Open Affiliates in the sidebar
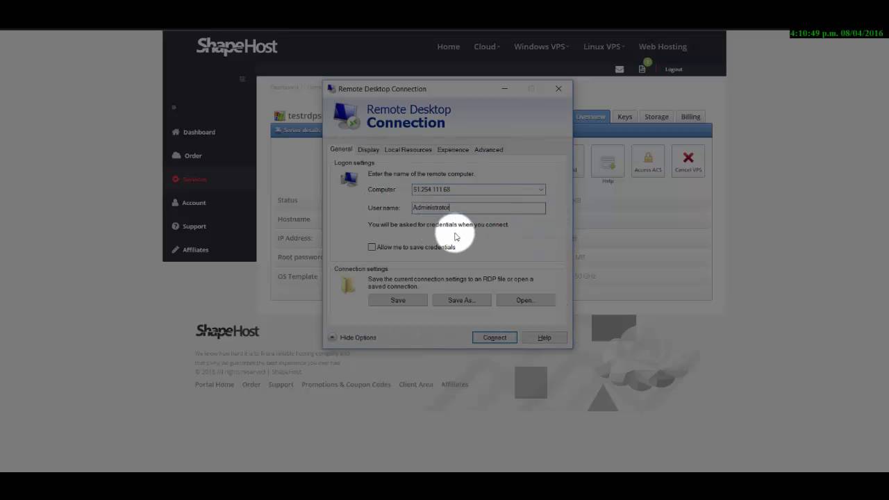This screenshot has height=500, width=889. coord(190,250)
